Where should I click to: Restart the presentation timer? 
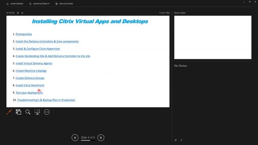[23, 13]
